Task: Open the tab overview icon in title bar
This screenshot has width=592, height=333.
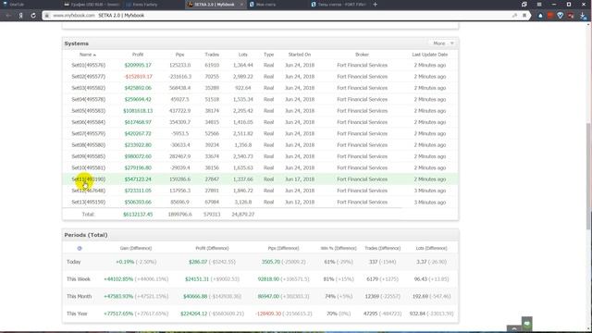Action: (x=524, y=5)
